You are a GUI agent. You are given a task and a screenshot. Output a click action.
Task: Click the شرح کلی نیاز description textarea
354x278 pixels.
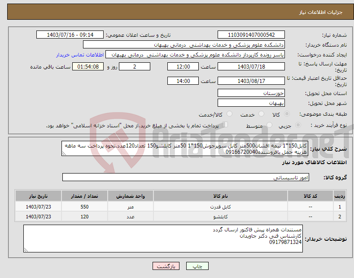point(185,148)
